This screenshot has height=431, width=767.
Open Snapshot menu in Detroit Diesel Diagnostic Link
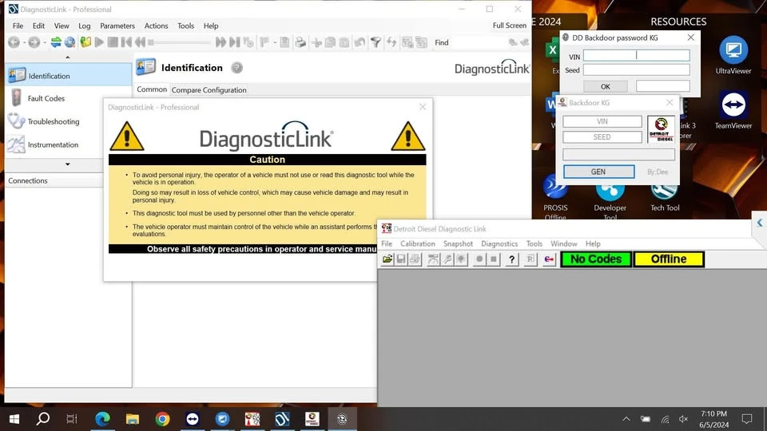[458, 244]
